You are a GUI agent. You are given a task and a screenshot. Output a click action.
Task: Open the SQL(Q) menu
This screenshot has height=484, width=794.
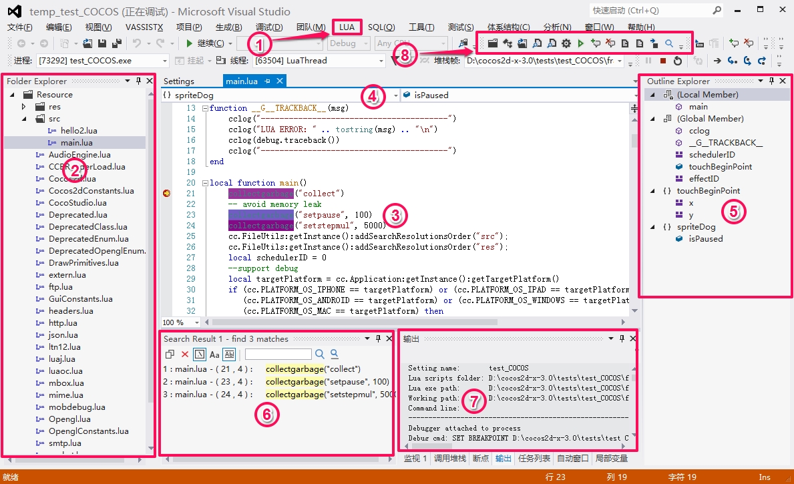pyautogui.click(x=381, y=27)
